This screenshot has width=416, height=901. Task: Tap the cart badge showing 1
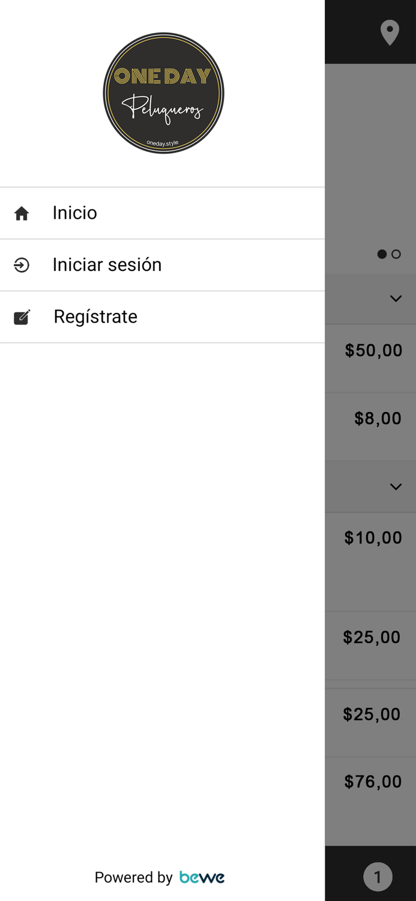378,877
